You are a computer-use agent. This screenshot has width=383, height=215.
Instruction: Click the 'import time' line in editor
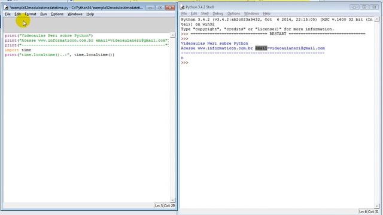tap(18, 50)
